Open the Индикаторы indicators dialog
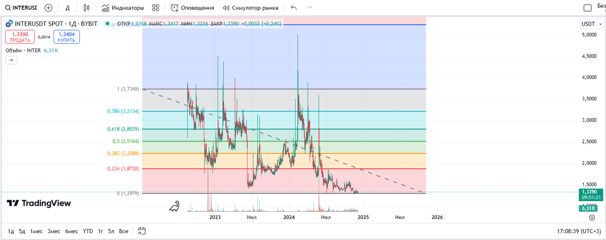606x240 pixels. click(x=123, y=8)
